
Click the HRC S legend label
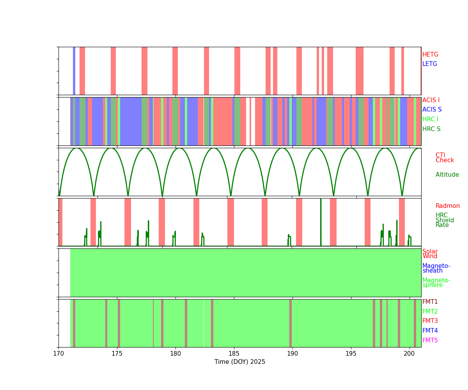click(431, 129)
